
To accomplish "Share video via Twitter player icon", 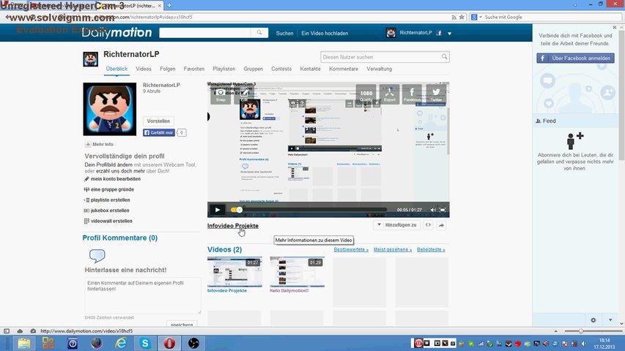I will click(436, 94).
